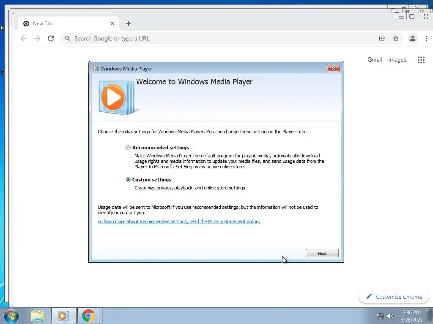The height and width of the screenshot is (324, 433).
Task: Open the Gmail link
Action: pos(375,60)
